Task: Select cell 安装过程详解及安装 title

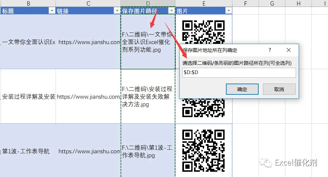Action: click(28, 96)
